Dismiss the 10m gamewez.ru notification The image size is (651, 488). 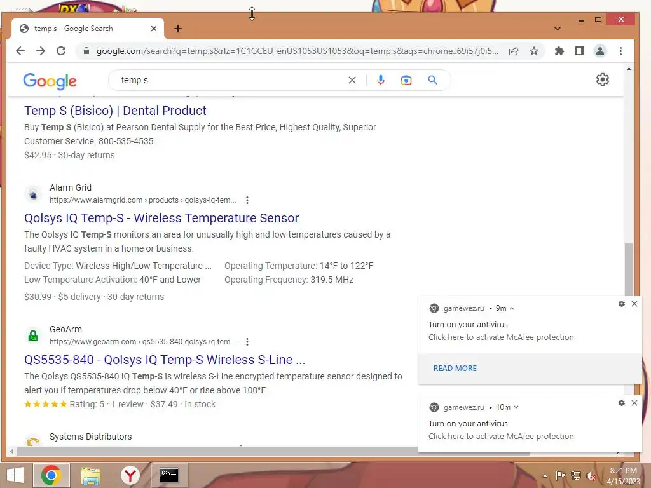coord(634,403)
